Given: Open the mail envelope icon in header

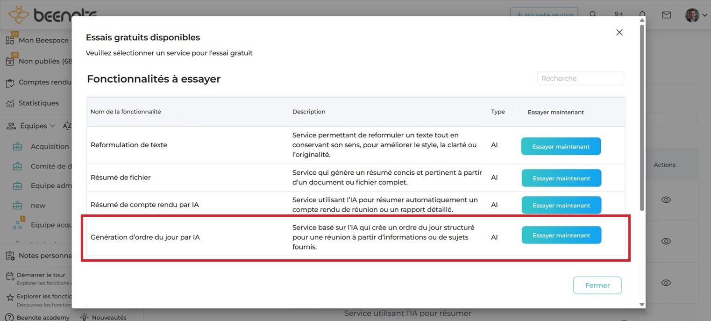Looking at the screenshot, I should point(667,15).
